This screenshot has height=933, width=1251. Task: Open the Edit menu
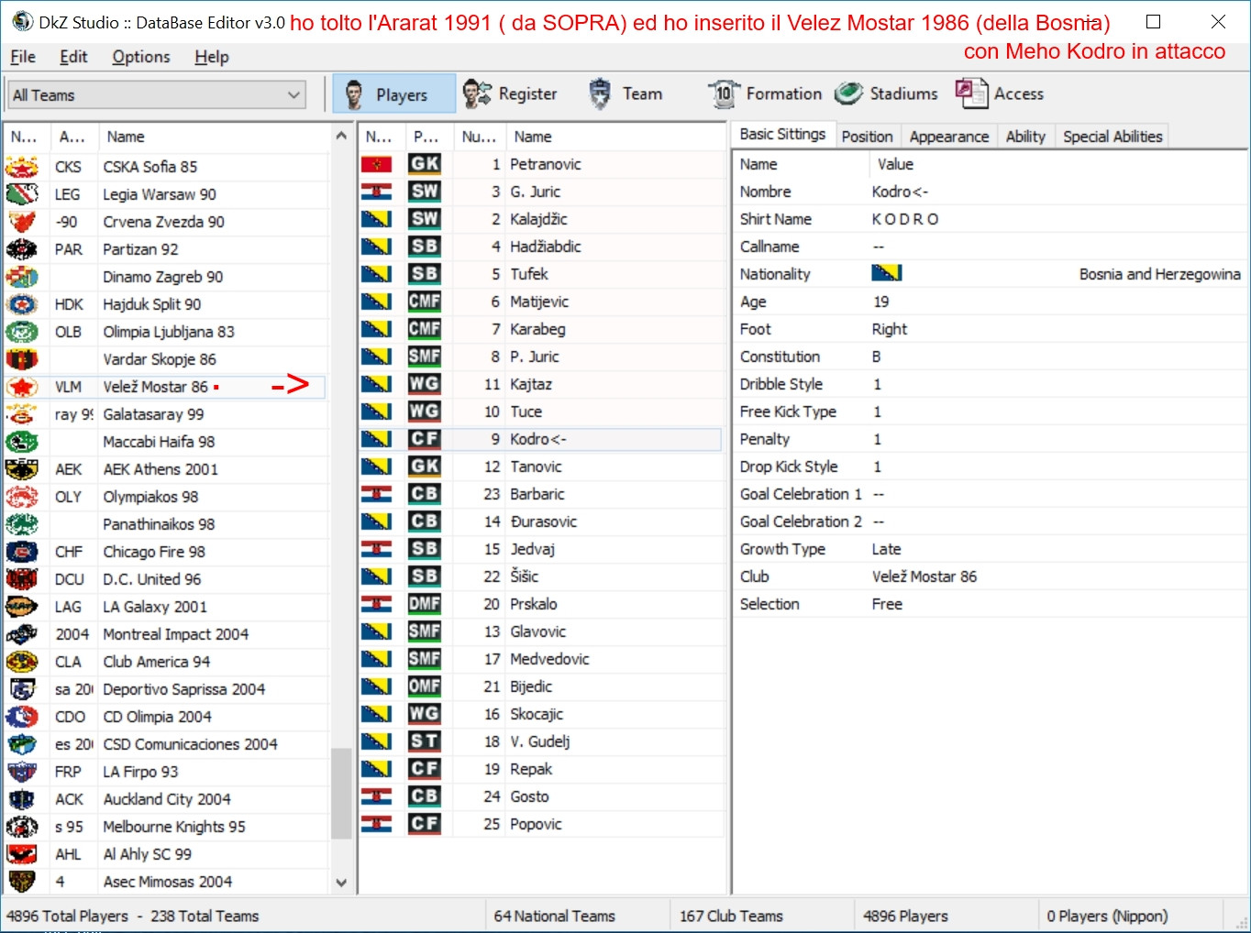click(x=73, y=57)
